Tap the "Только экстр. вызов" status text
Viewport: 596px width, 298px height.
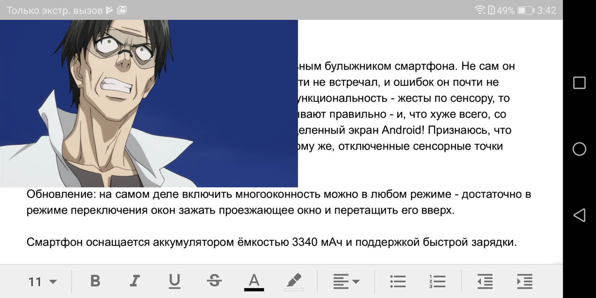(55, 10)
